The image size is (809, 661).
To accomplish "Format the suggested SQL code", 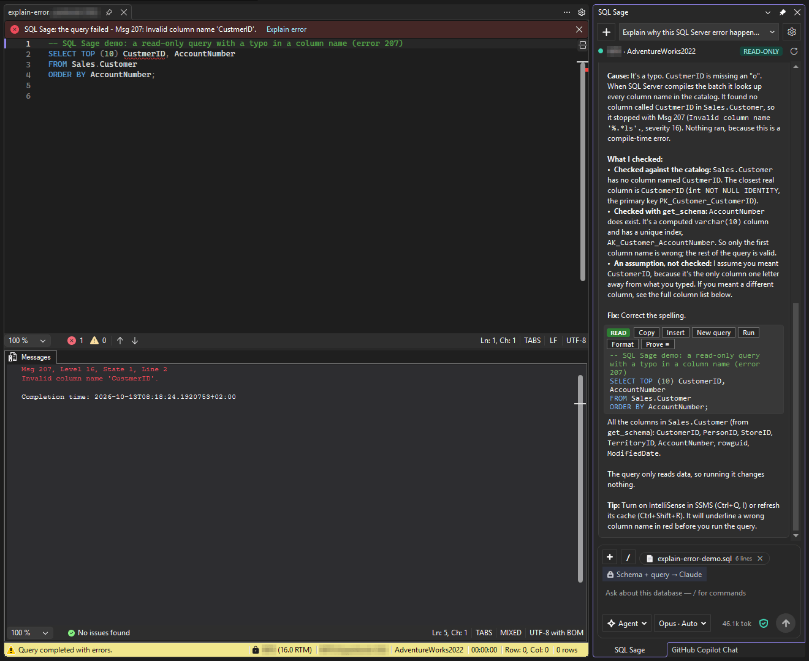I will [x=623, y=344].
